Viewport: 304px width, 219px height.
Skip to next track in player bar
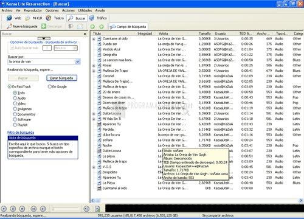point(43,209)
